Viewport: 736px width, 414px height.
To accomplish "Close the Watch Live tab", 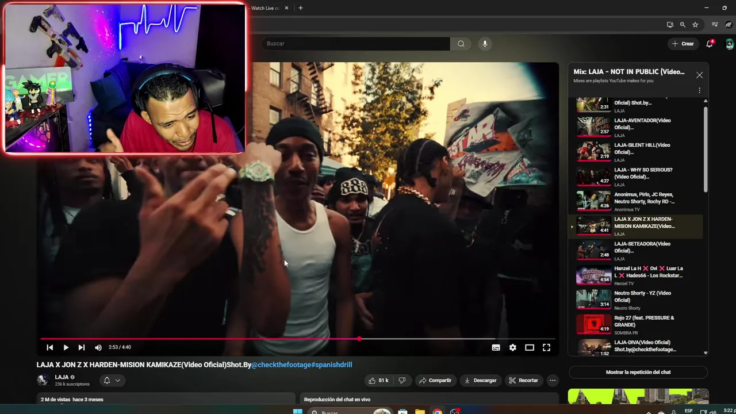I will 286,8.
